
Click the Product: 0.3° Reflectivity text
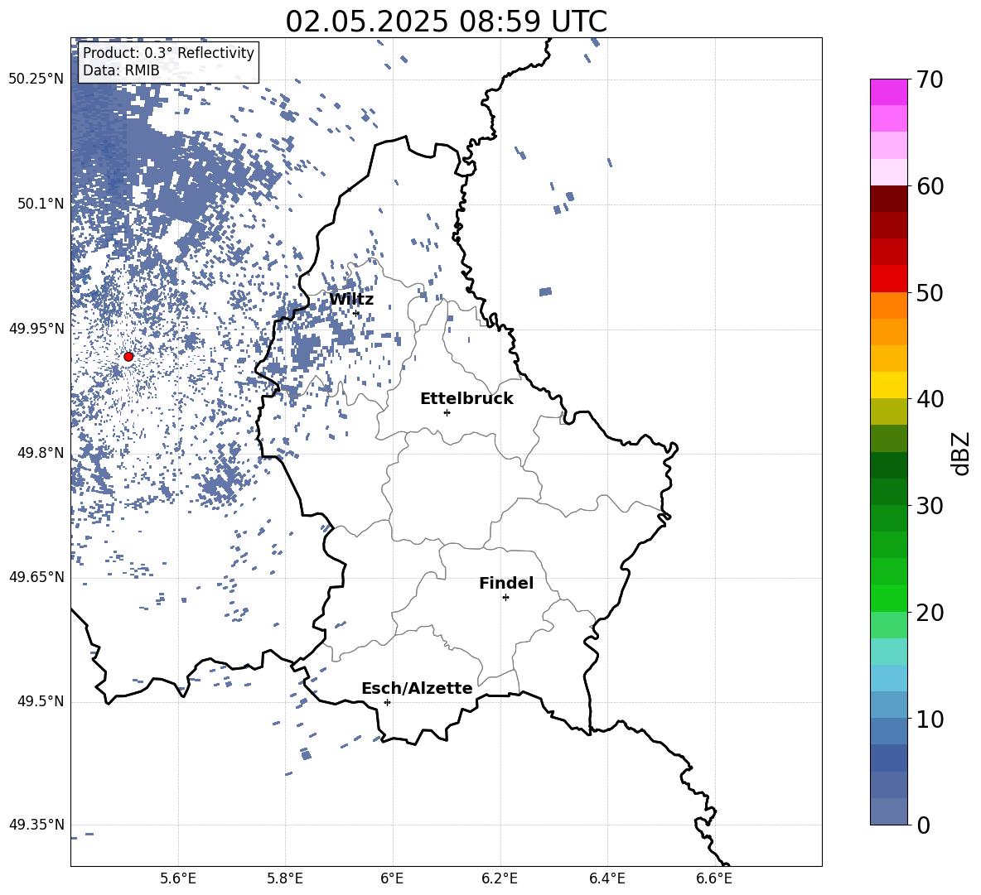point(169,53)
